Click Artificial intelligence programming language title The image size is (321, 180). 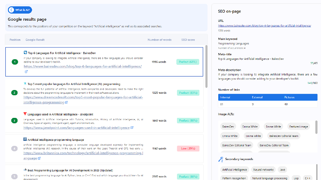coord(56,140)
